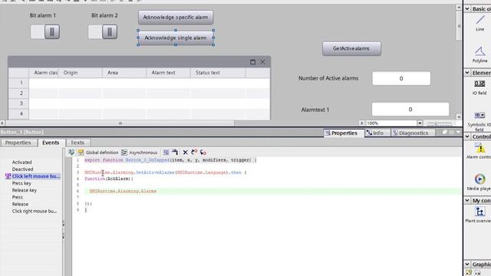Click the last script toolbar icon

point(203,153)
